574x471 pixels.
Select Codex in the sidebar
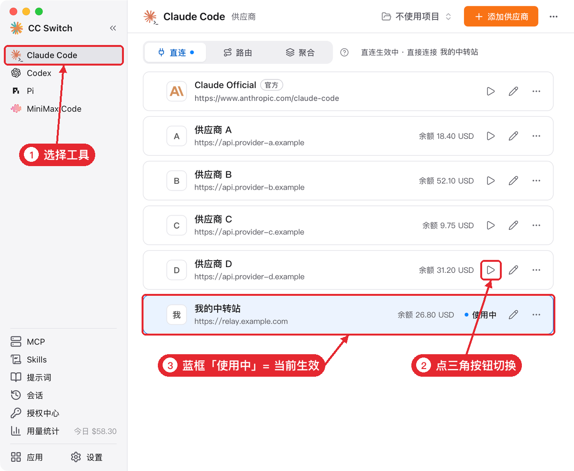click(64, 73)
